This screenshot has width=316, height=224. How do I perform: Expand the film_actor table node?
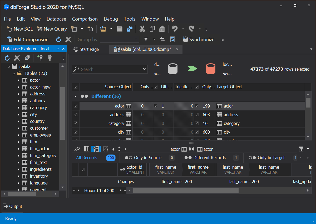click(x=19, y=149)
